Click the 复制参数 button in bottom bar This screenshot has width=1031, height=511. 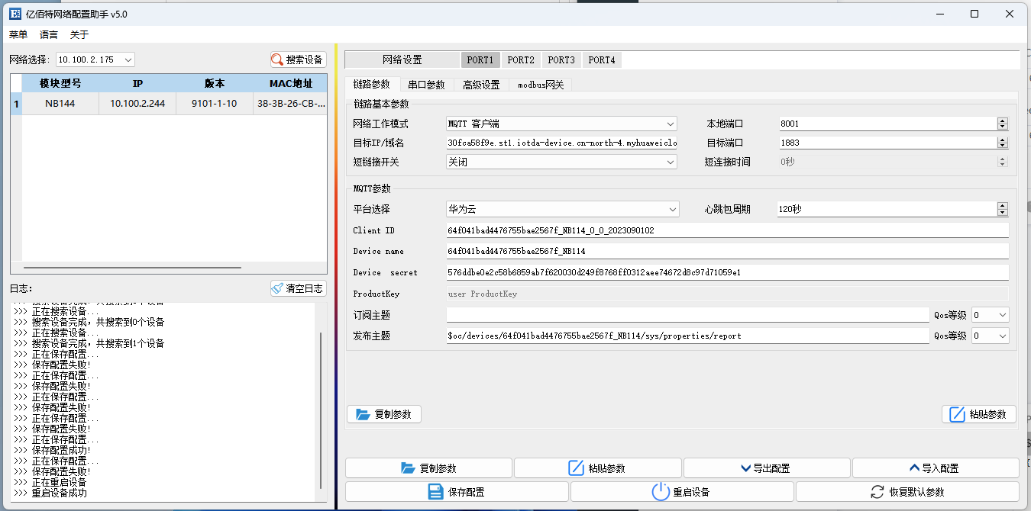tap(428, 468)
